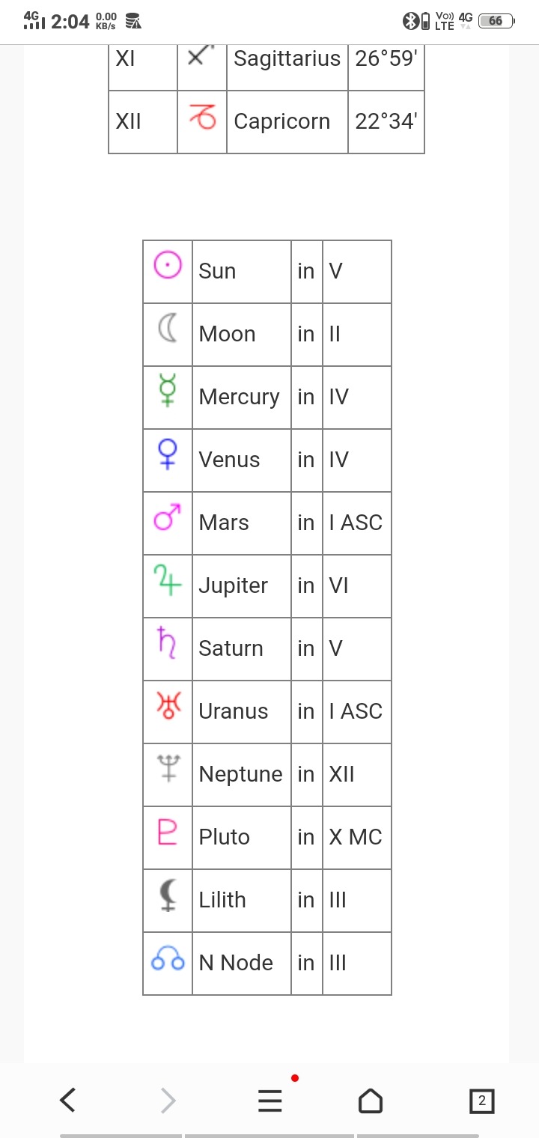This screenshot has width=539, height=1138.
Task: Tap the browser forward arrow
Action: [x=168, y=1101]
